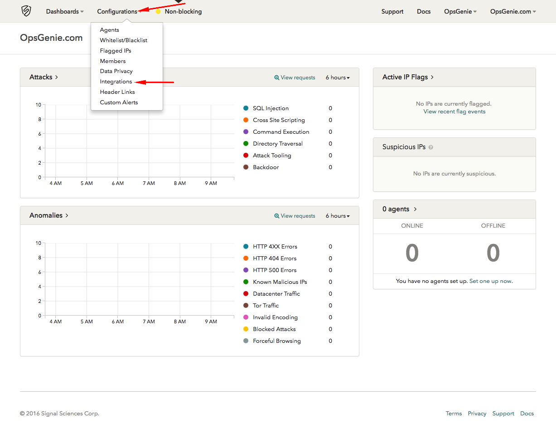Click the HTTP 404 Errors legend dot
Screen dimensions: 556x424
point(246,258)
